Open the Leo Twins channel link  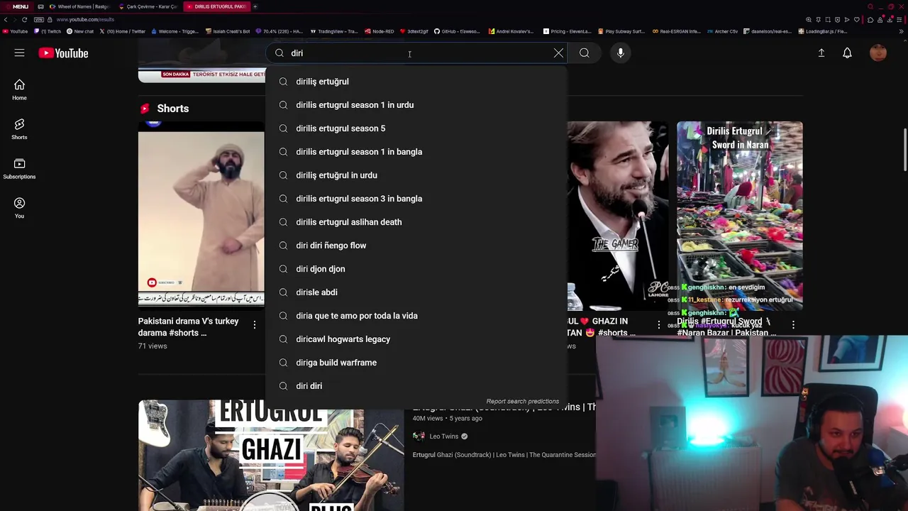pyautogui.click(x=444, y=436)
